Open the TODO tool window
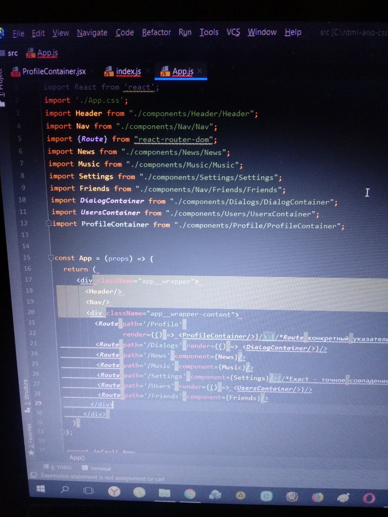The image size is (388, 517). click(57, 467)
